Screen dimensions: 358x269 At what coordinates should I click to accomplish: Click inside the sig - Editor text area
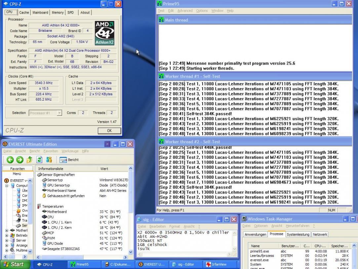pos(184,241)
